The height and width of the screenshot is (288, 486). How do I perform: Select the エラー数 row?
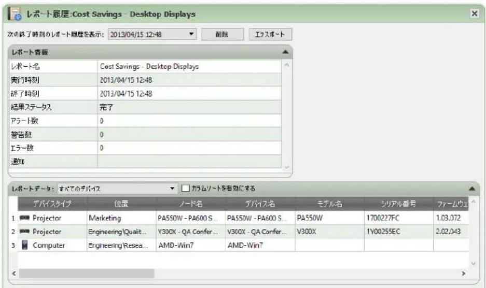[x=145, y=148]
